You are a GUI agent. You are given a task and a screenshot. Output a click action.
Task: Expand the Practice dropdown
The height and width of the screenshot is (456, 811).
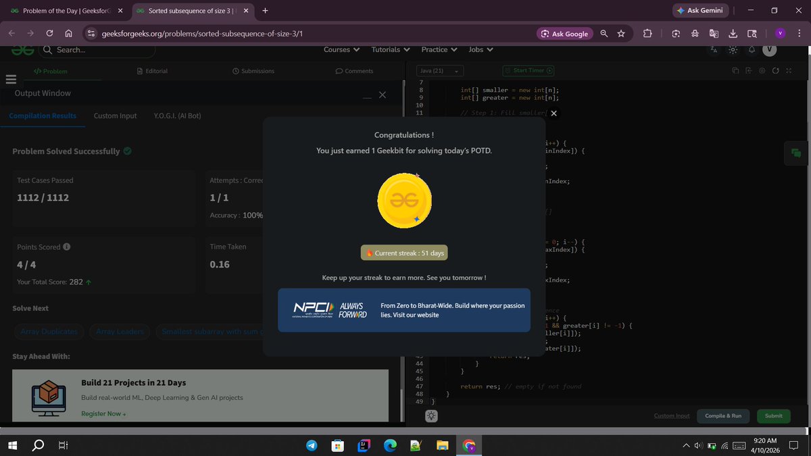439,49
